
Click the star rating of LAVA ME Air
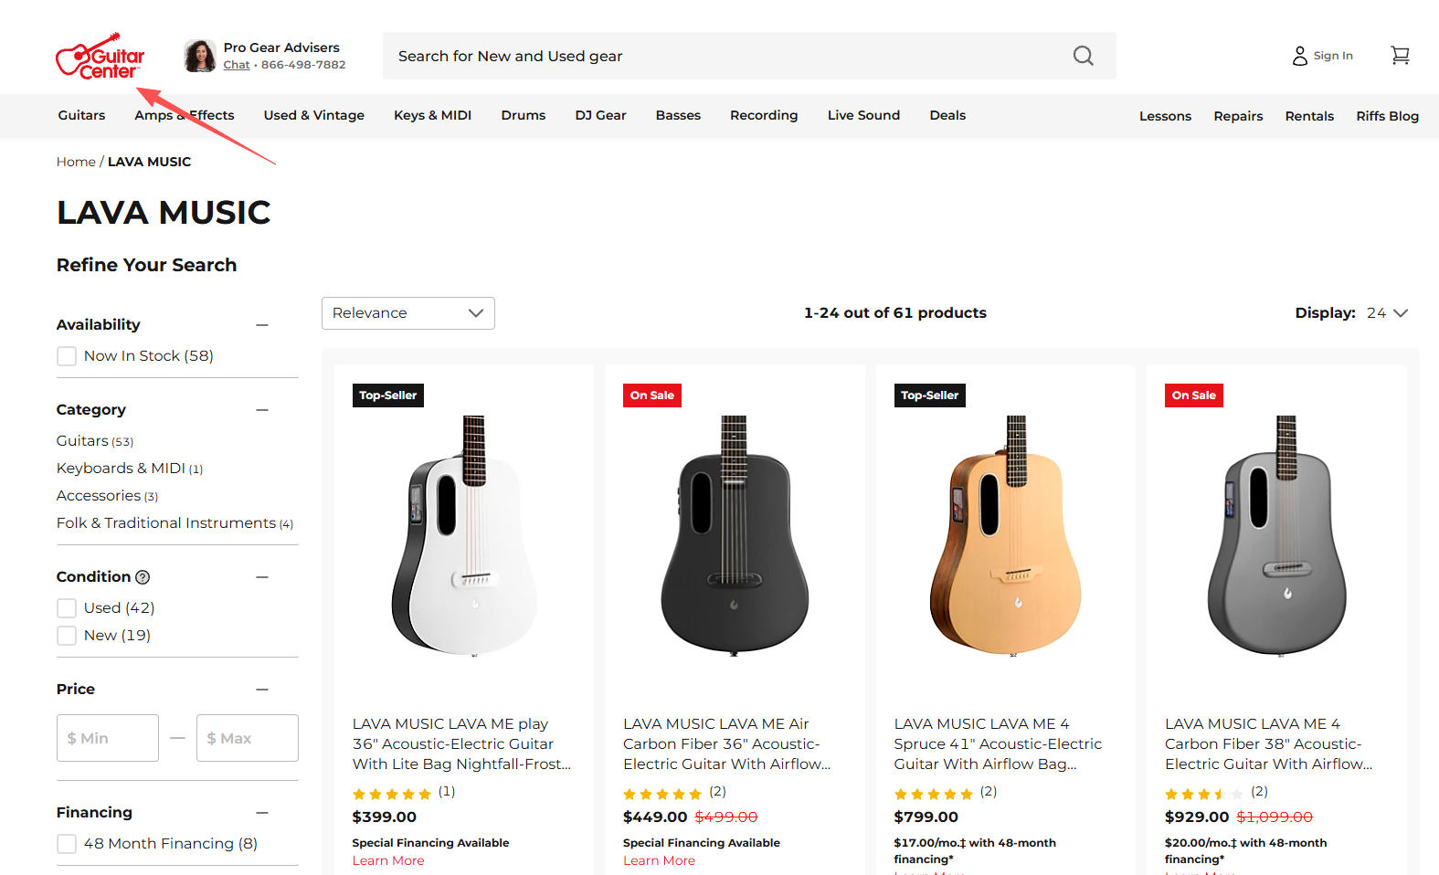point(662,793)
